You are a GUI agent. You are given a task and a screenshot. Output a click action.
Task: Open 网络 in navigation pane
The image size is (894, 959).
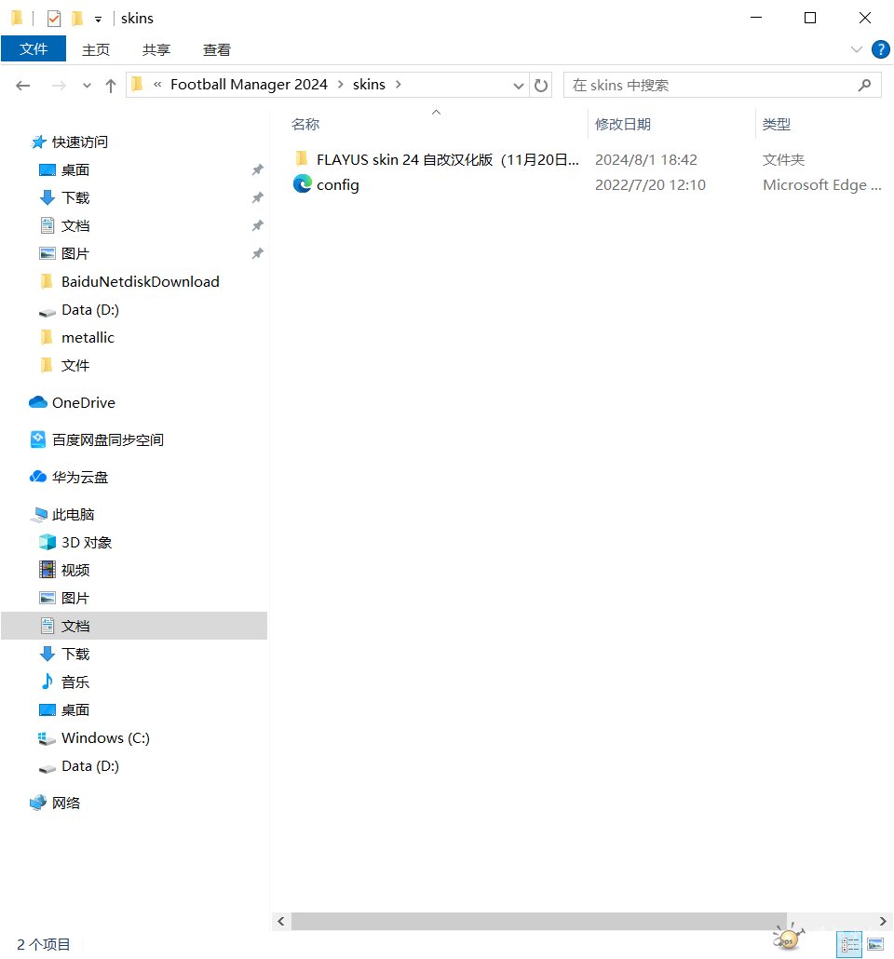(65, 803)
